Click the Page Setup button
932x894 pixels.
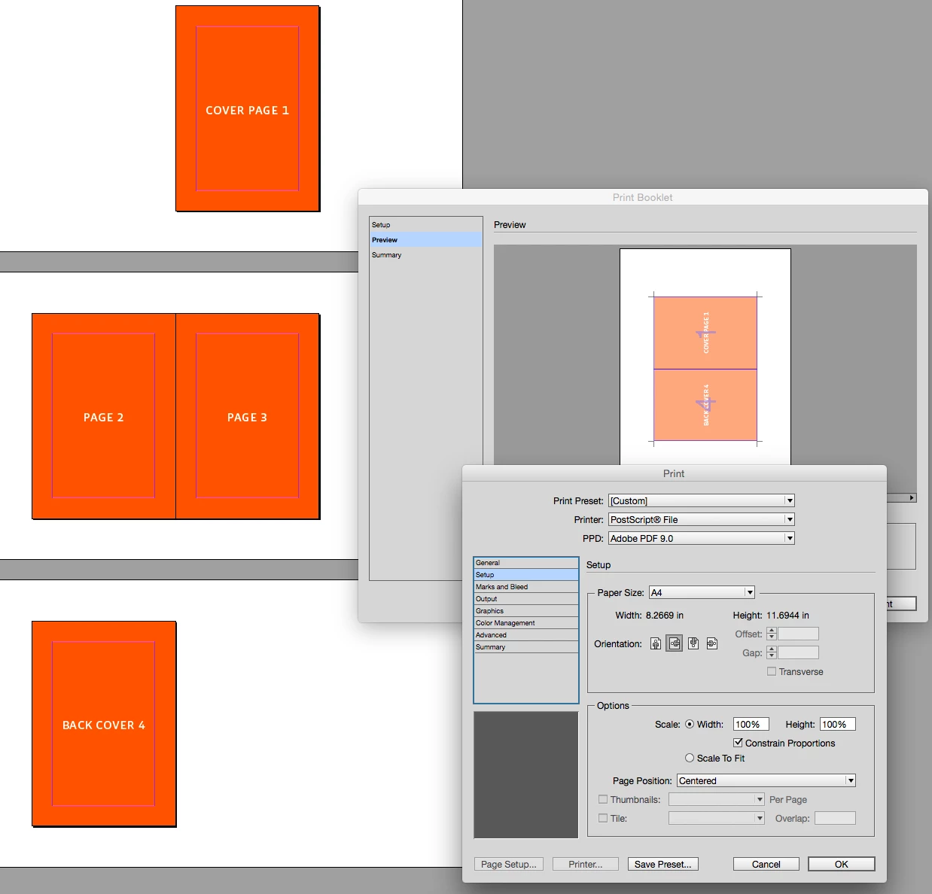tap(509, 864)
